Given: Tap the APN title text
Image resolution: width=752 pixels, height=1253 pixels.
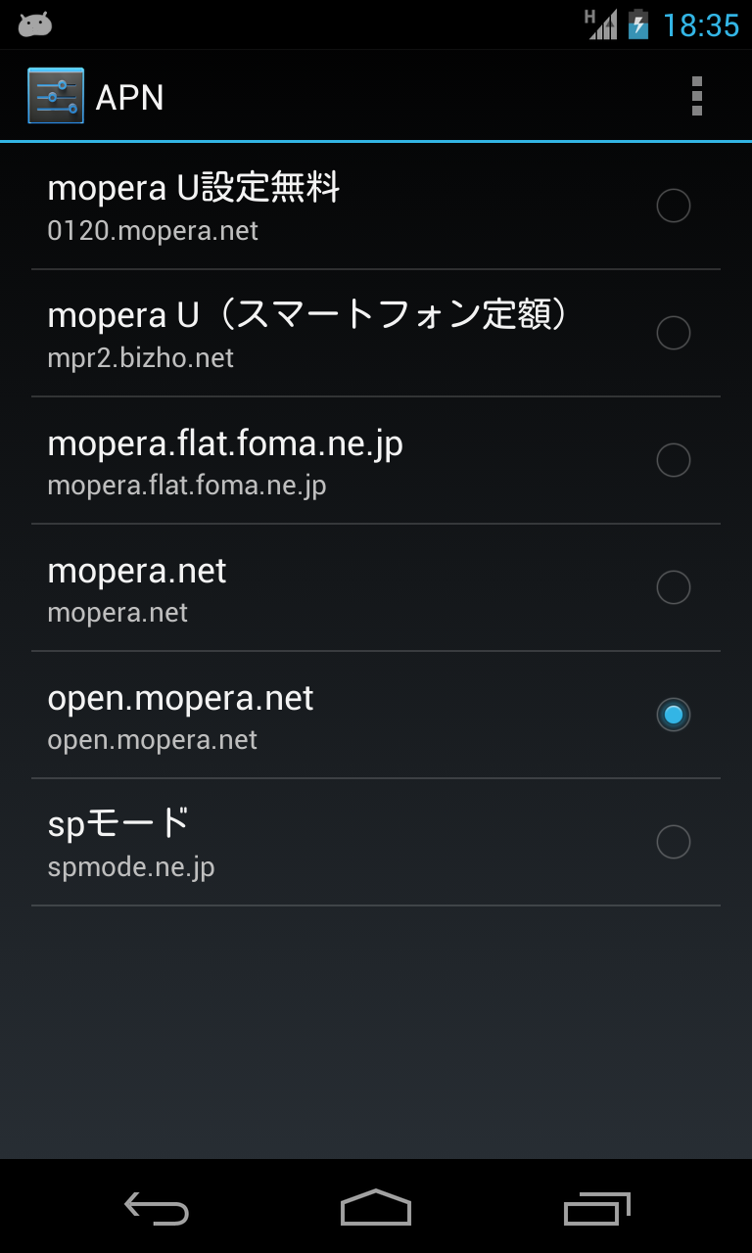Looking at the screenshot, I should 129,97.
